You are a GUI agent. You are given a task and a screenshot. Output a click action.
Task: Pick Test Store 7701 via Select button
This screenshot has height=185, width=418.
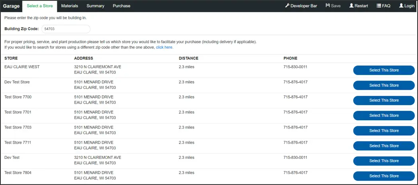[384, 116]
